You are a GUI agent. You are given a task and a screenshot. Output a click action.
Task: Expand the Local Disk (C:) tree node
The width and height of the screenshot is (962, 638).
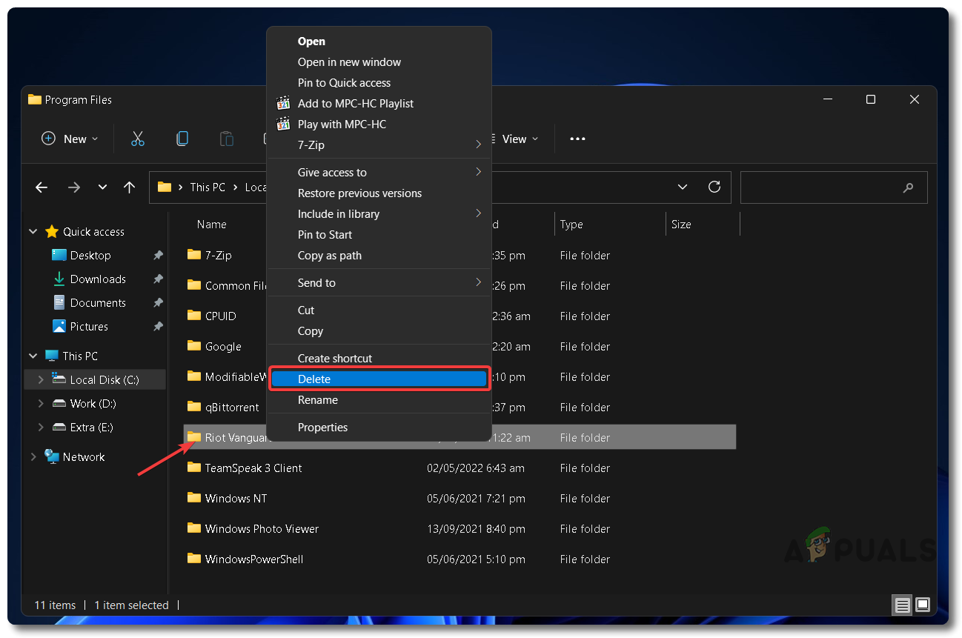pyautogui.click(x=41, y=379)
